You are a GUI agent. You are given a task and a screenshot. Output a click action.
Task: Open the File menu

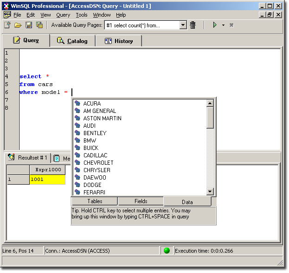coord(17,15)
